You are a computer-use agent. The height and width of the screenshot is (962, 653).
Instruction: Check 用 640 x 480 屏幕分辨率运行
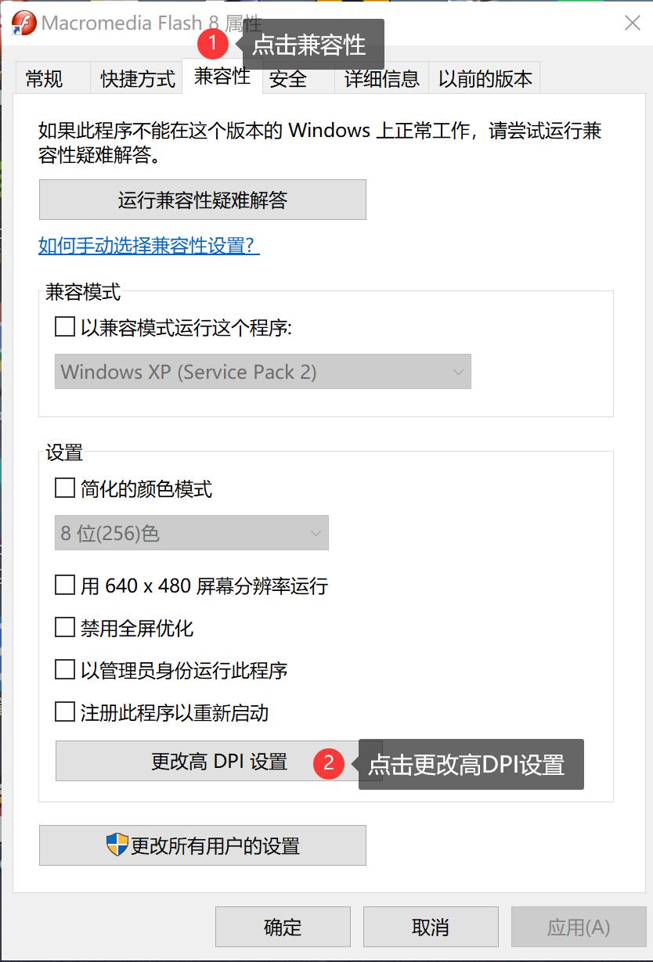pyautogui.click(x=64, y=585)
